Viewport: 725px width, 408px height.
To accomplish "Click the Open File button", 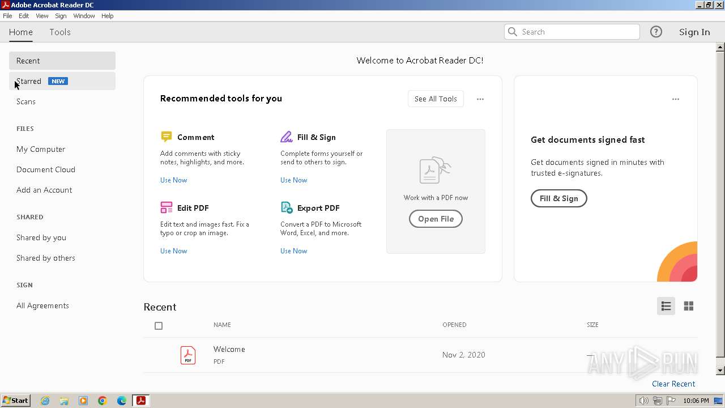I will 436,219.
